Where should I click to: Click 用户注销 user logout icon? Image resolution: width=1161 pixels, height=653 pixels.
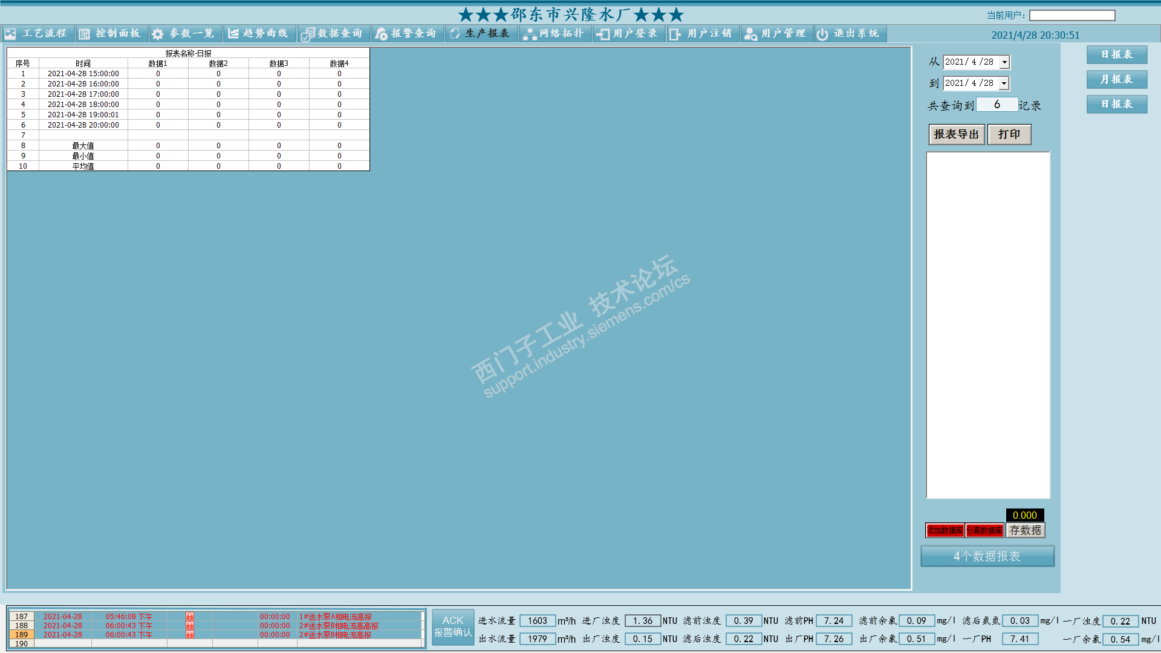(675, 34)
